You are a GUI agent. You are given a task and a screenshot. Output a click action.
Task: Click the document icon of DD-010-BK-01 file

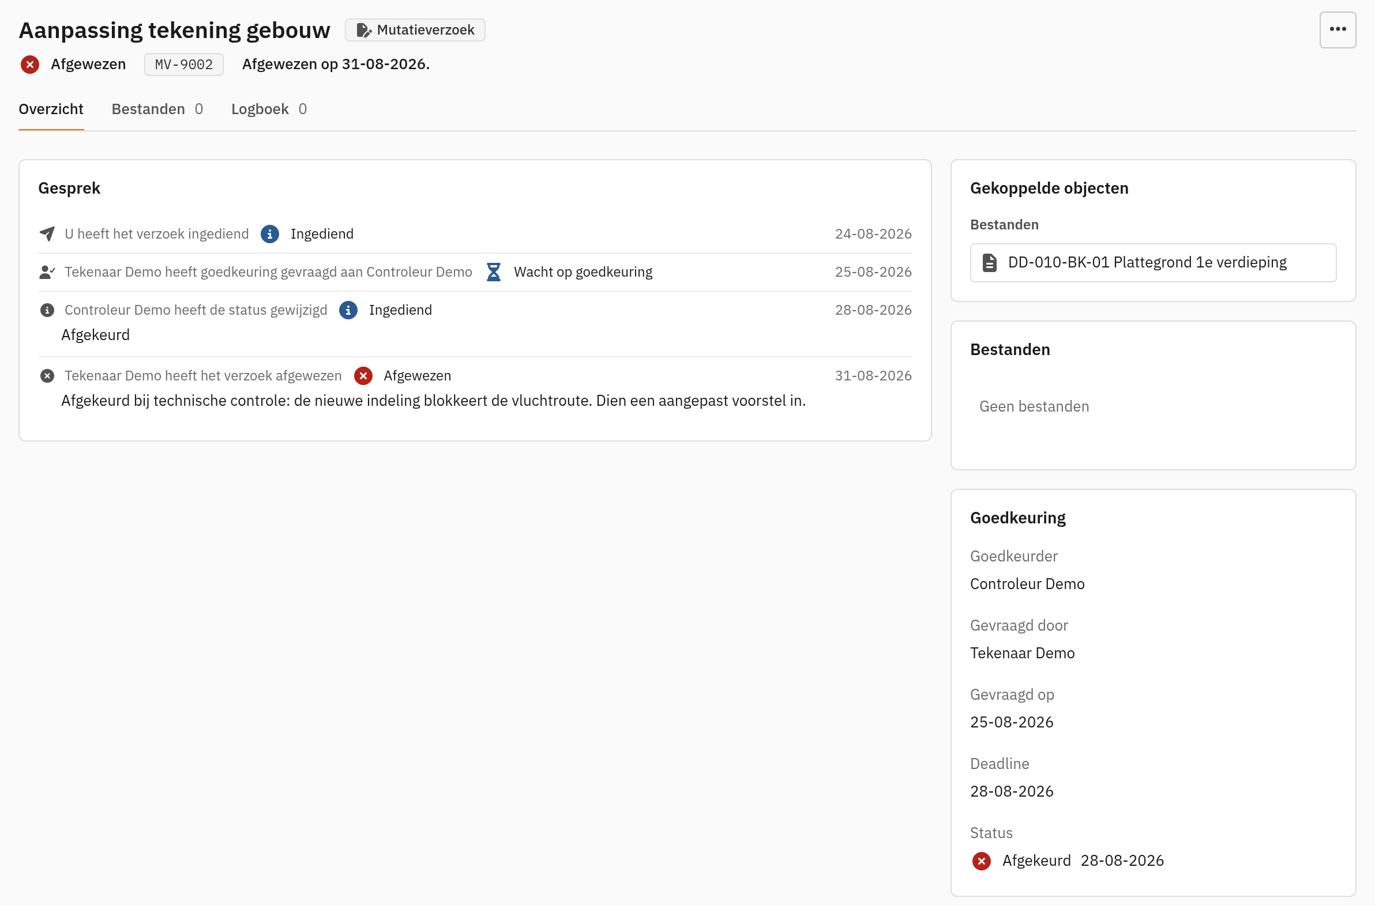point(990,263)
